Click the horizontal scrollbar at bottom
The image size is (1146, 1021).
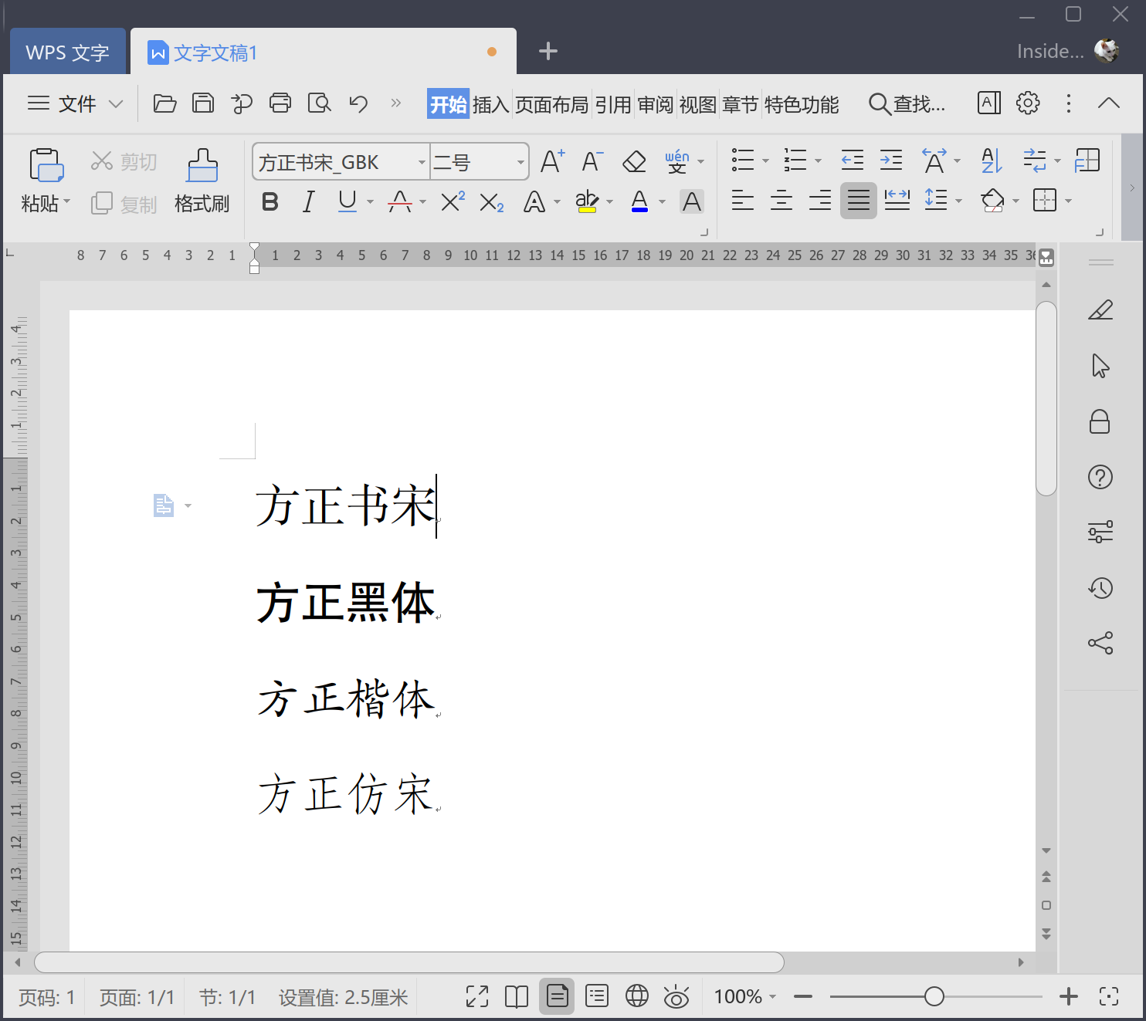(409, 962)
